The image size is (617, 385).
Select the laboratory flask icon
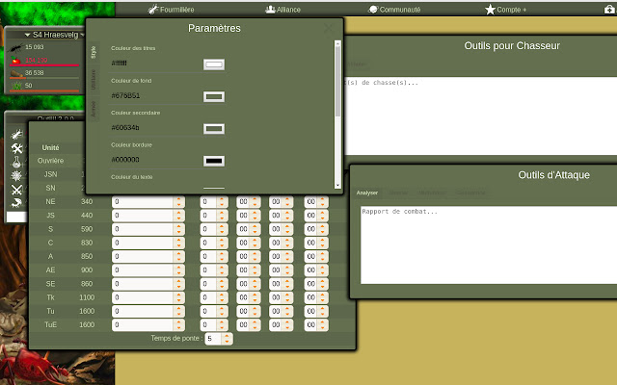point(16,162)
